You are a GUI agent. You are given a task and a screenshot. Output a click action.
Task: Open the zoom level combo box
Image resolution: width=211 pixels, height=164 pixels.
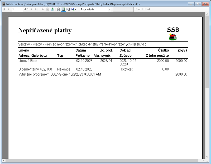click(x=92, y=9)
